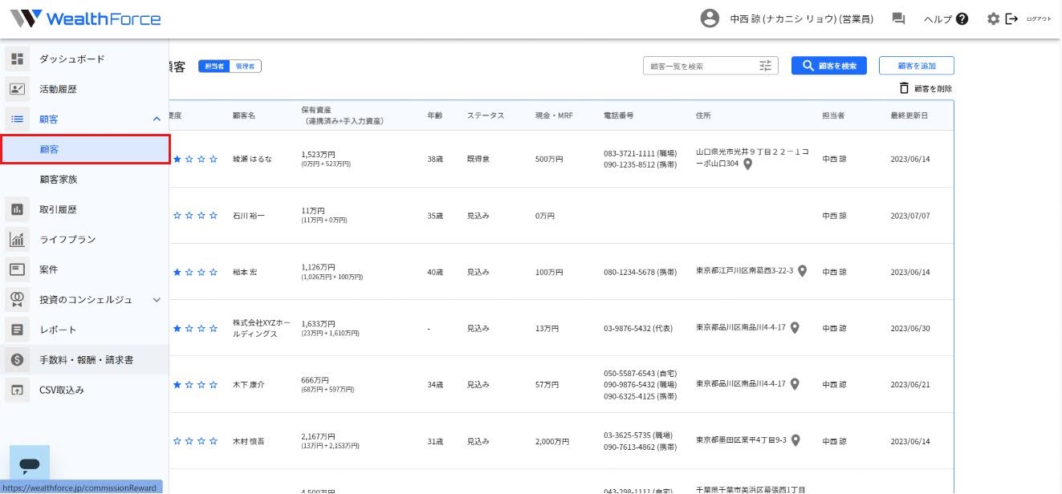
Task: Open 手数料・報酬・請求書 menu label
Action: 87,360
